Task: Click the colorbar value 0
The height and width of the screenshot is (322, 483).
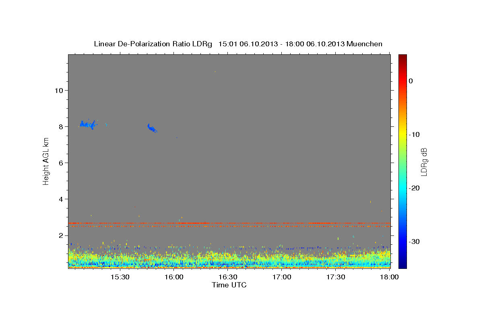Action: pos(411,81)
